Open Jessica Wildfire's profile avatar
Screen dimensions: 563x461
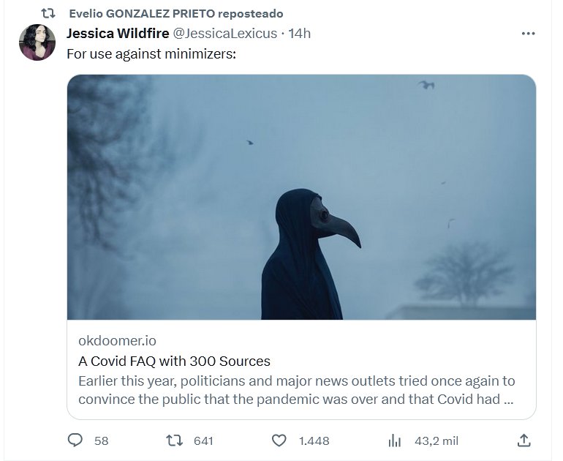tap(37, 42)
